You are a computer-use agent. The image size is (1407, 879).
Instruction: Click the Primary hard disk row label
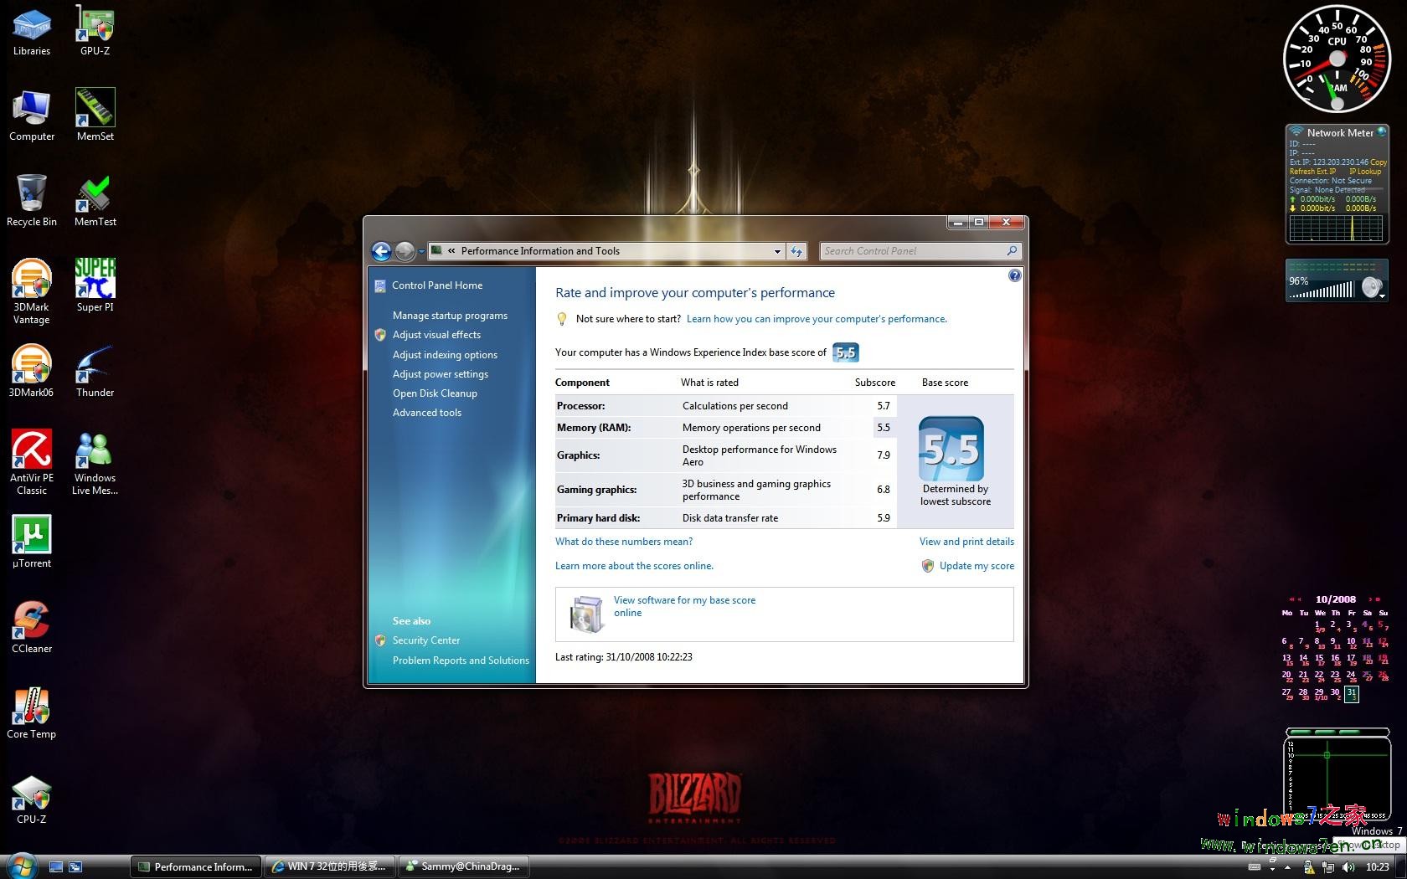[x=598, y=518]
